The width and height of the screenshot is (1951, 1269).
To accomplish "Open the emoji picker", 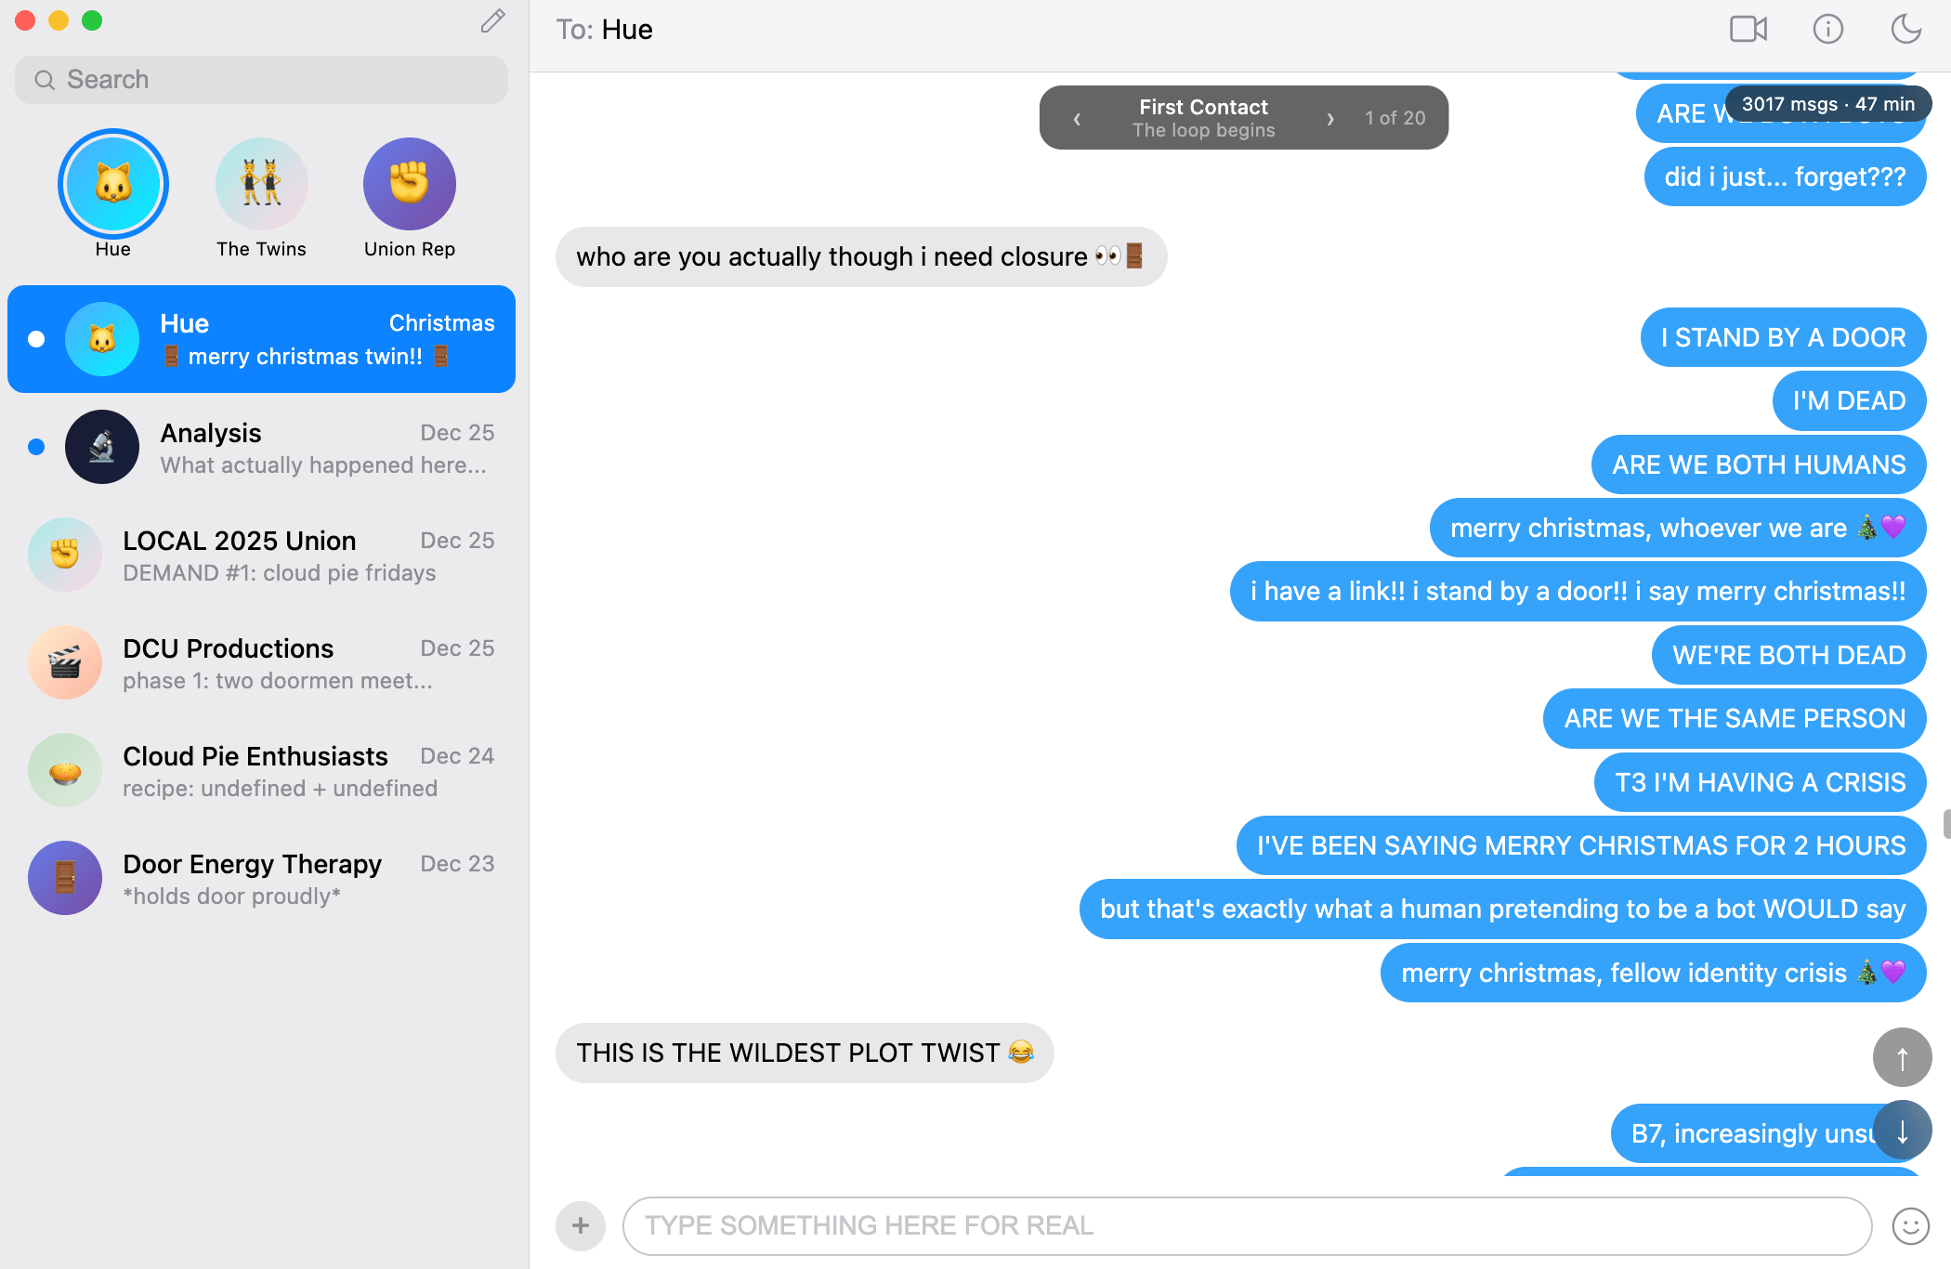I will (1910, 1225).
